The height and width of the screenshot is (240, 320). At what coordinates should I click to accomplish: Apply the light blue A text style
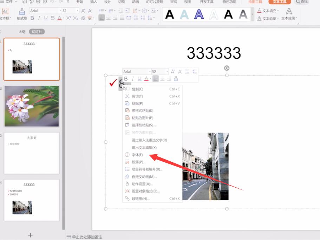[184, 14]
